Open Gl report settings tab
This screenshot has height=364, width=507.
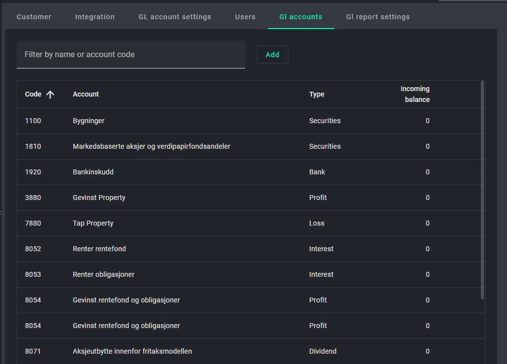coord(378,17)
